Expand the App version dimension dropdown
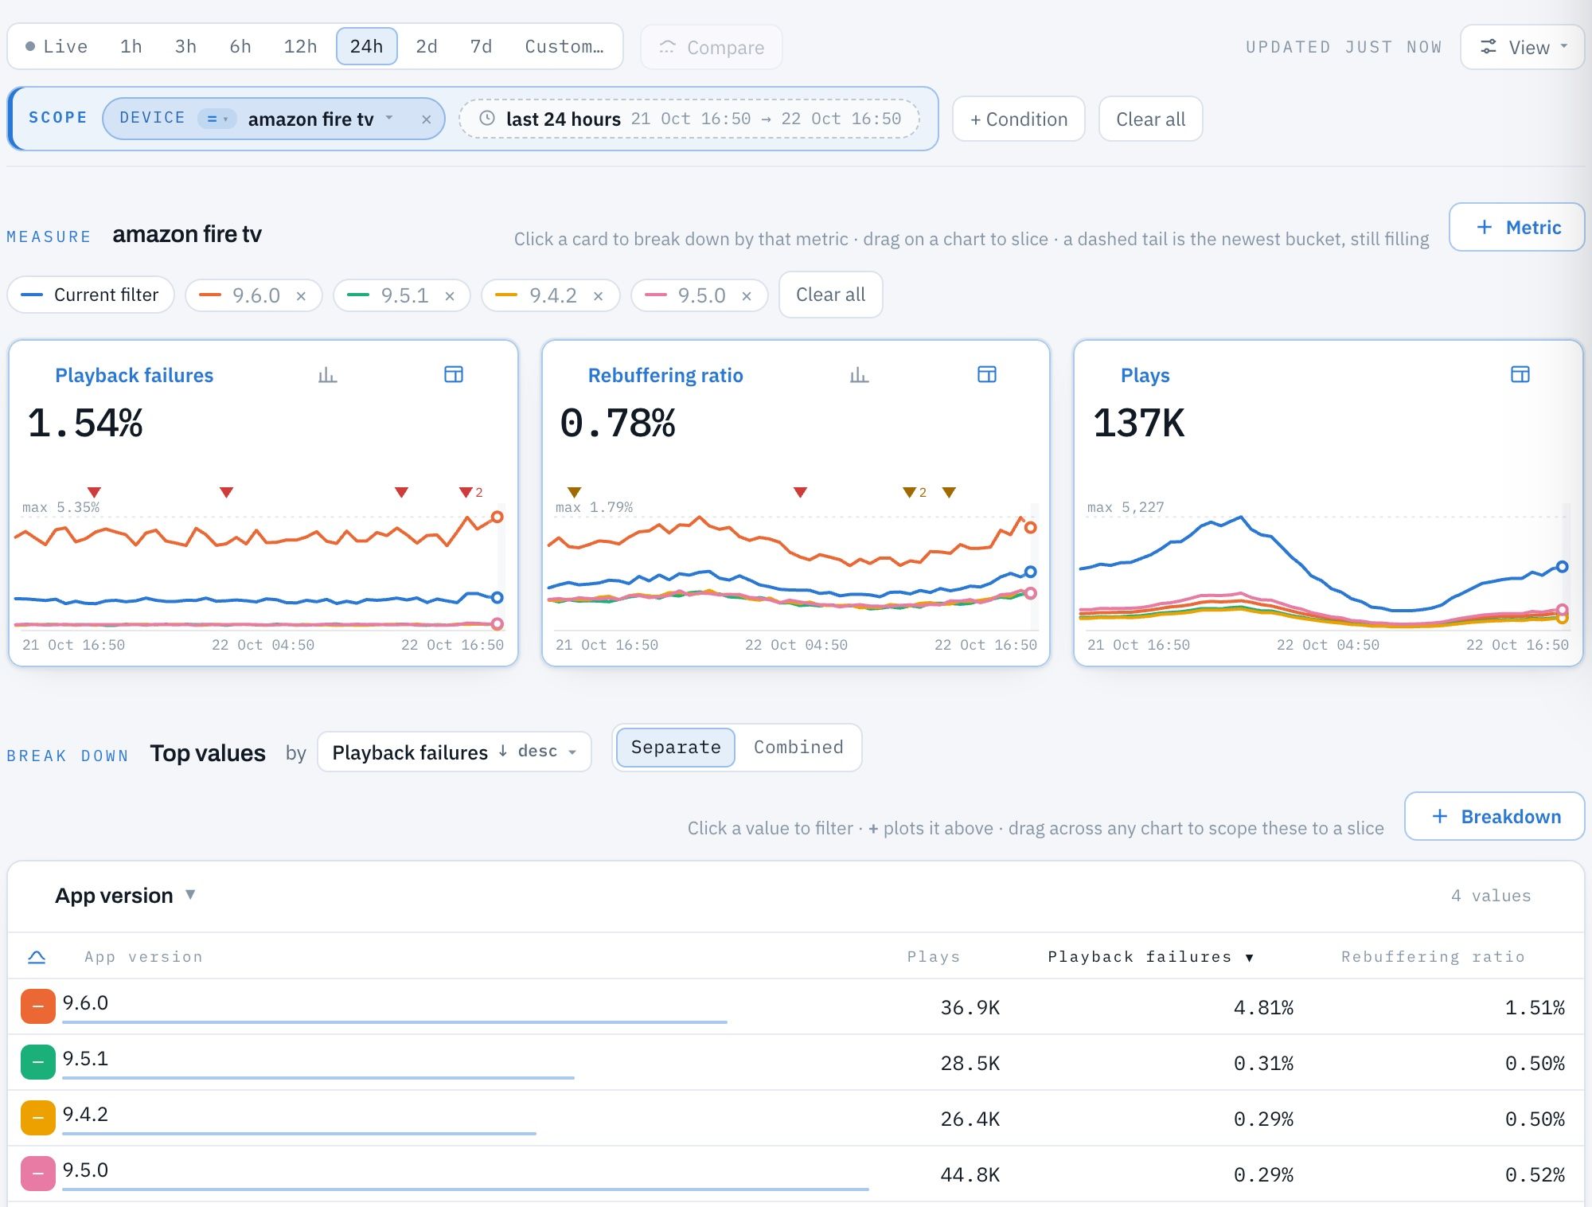The image size is (1592, 1207). point(125,896)
